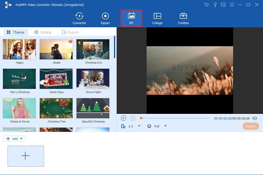Click the 'Snowy Night' caption text
263x175 pixels.
pos(93,92)
